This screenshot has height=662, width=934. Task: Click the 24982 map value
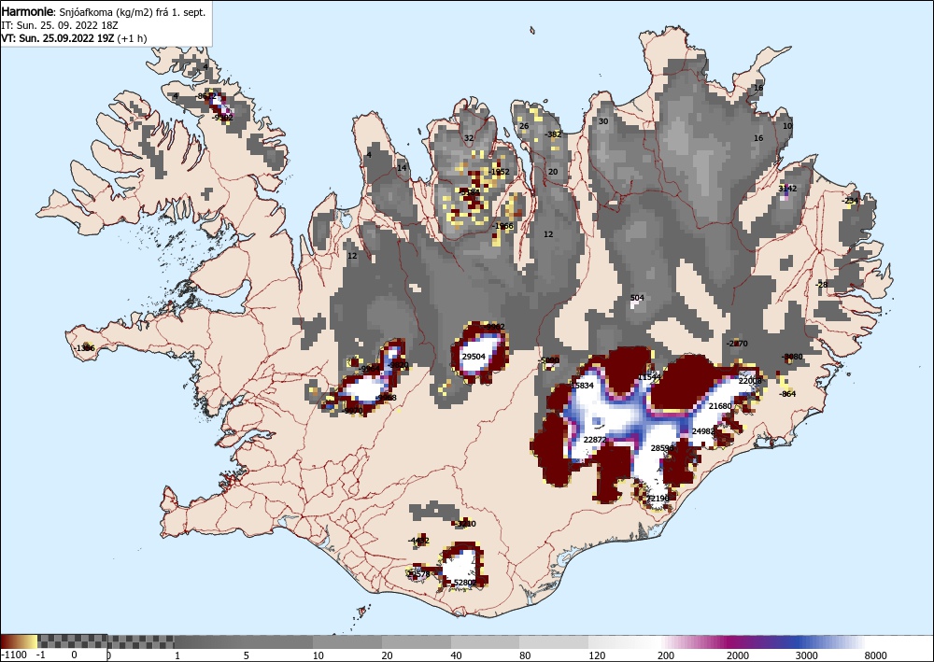coord(703,431)
